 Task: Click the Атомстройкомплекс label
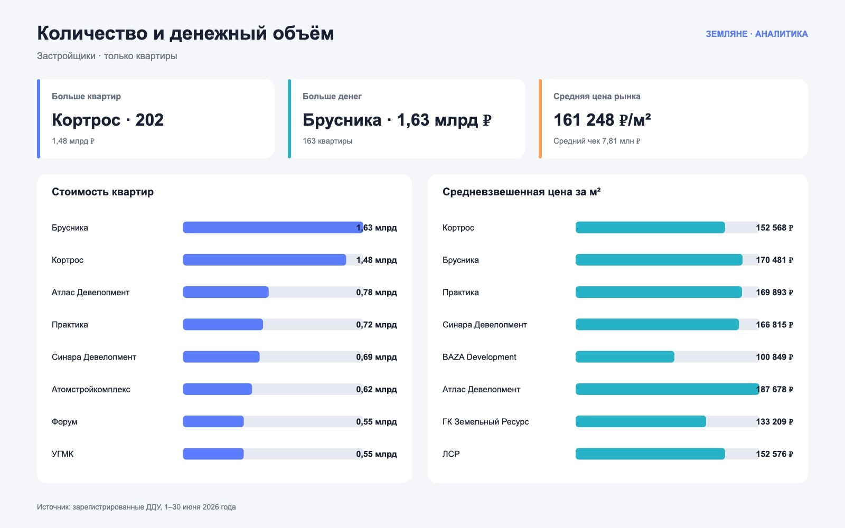coord(91,389)
